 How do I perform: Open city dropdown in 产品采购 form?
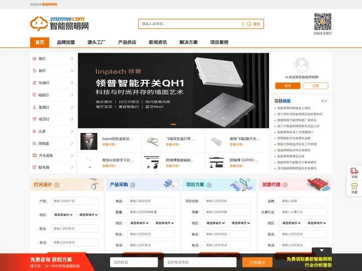pyautogui.click(x=163, y=223)
